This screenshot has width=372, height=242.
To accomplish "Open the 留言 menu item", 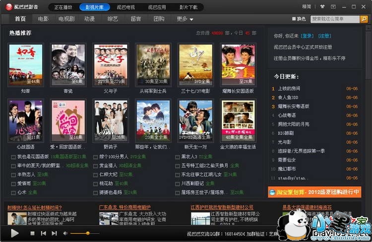I will click(136, 19).
